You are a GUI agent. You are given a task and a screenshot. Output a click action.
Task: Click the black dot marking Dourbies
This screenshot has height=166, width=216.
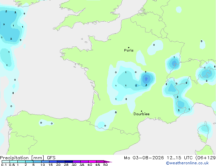pyautogui.click(x=141, y=111)
